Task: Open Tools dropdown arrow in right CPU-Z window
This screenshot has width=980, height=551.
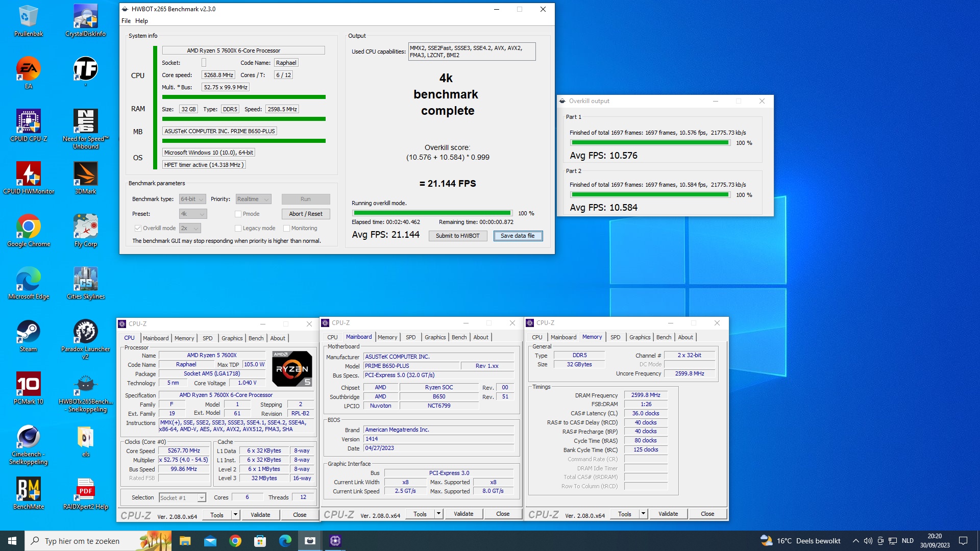Action: [x=643, y=514]
